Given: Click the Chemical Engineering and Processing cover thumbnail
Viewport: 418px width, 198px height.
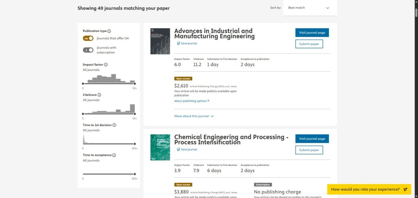Looking at the screenshot, I should tap(160, 147).
